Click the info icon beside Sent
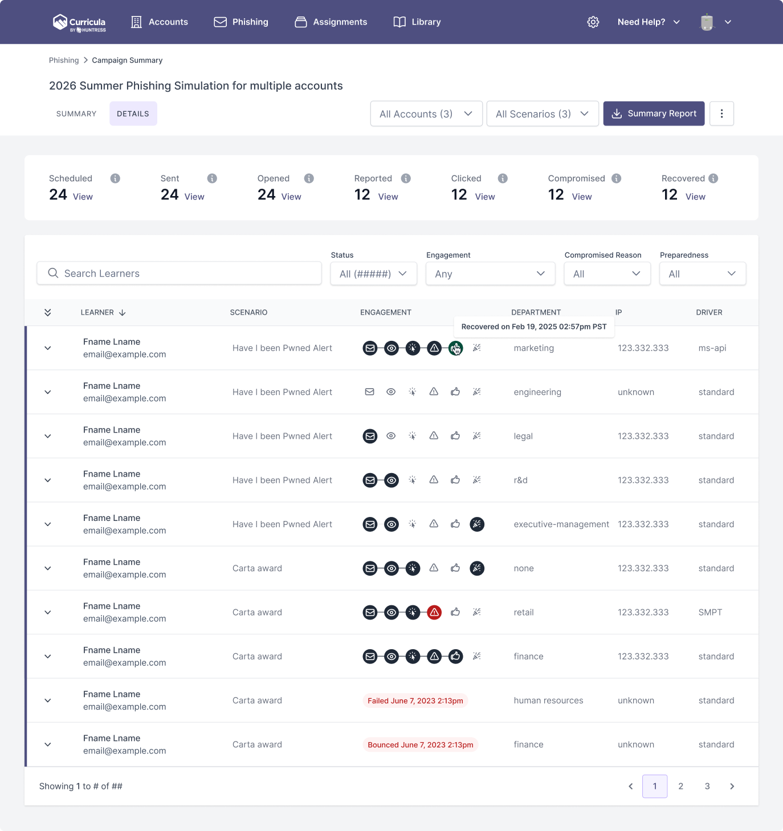 (x=212, y=178)
